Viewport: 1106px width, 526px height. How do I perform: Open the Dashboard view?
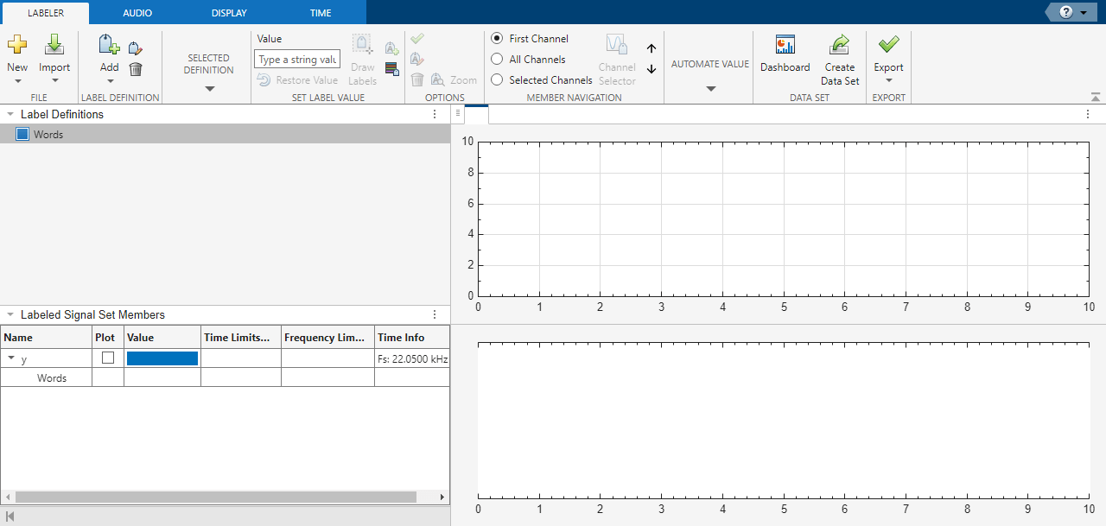[785, 46]
